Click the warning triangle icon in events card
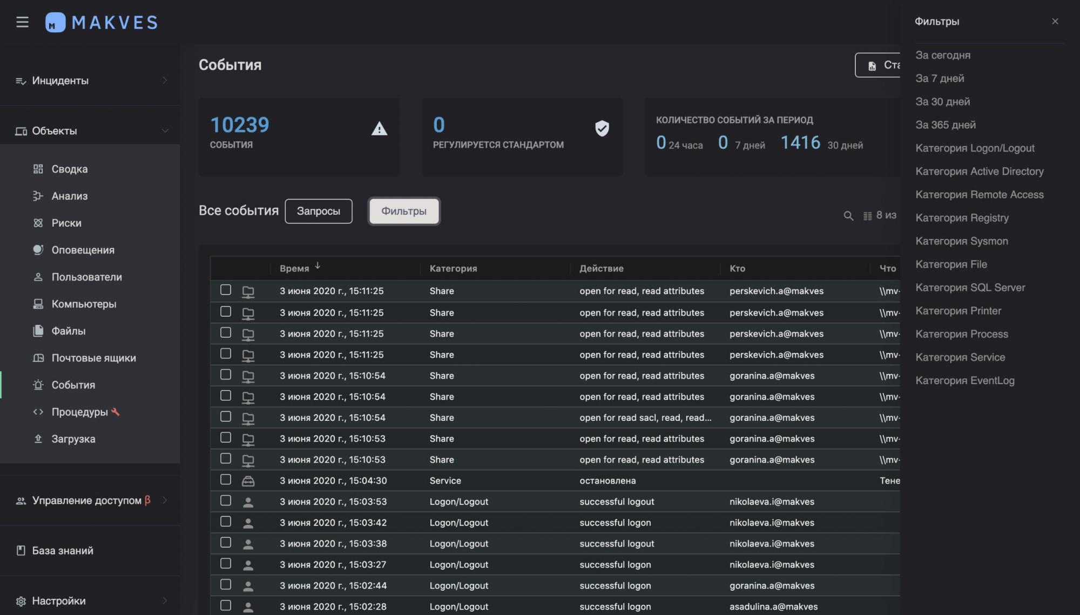Image resolution: width=1080 pixels, height=615 pixels. coord(379,129)
